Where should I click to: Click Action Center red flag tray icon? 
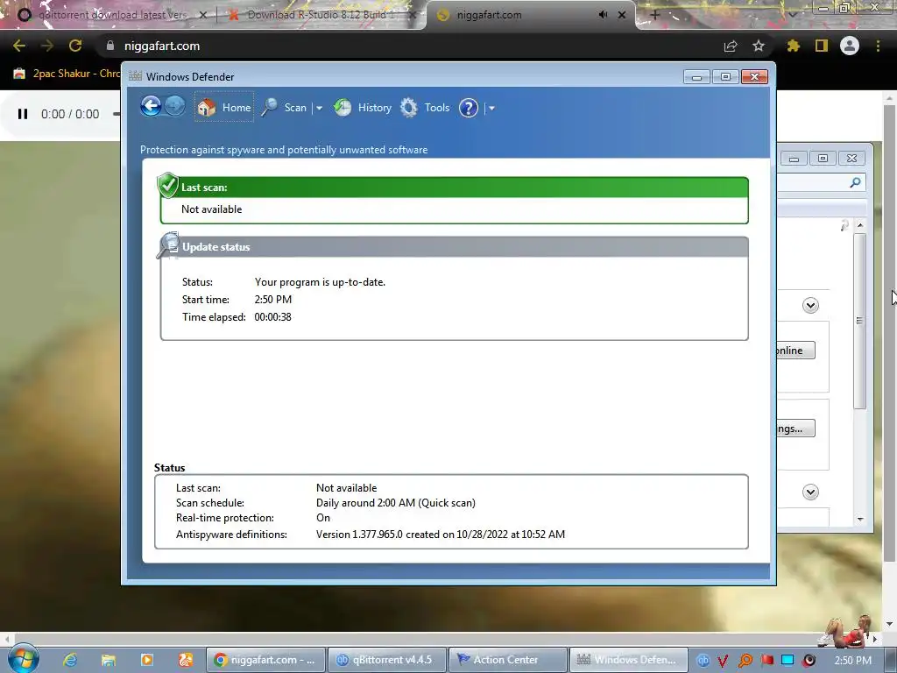coord(766,661)
